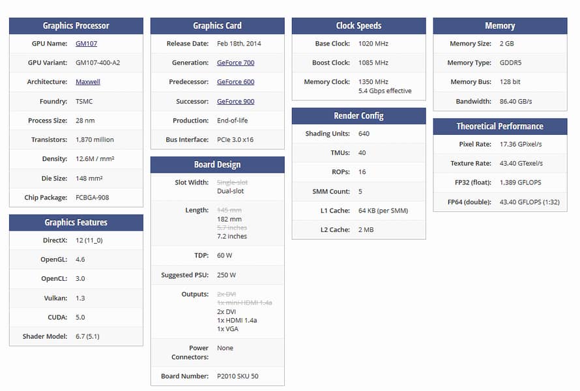This screenshot has height=391, width=580.
Task: Select the density value 12.6M / mm²
Action: (x=94, y=159)
